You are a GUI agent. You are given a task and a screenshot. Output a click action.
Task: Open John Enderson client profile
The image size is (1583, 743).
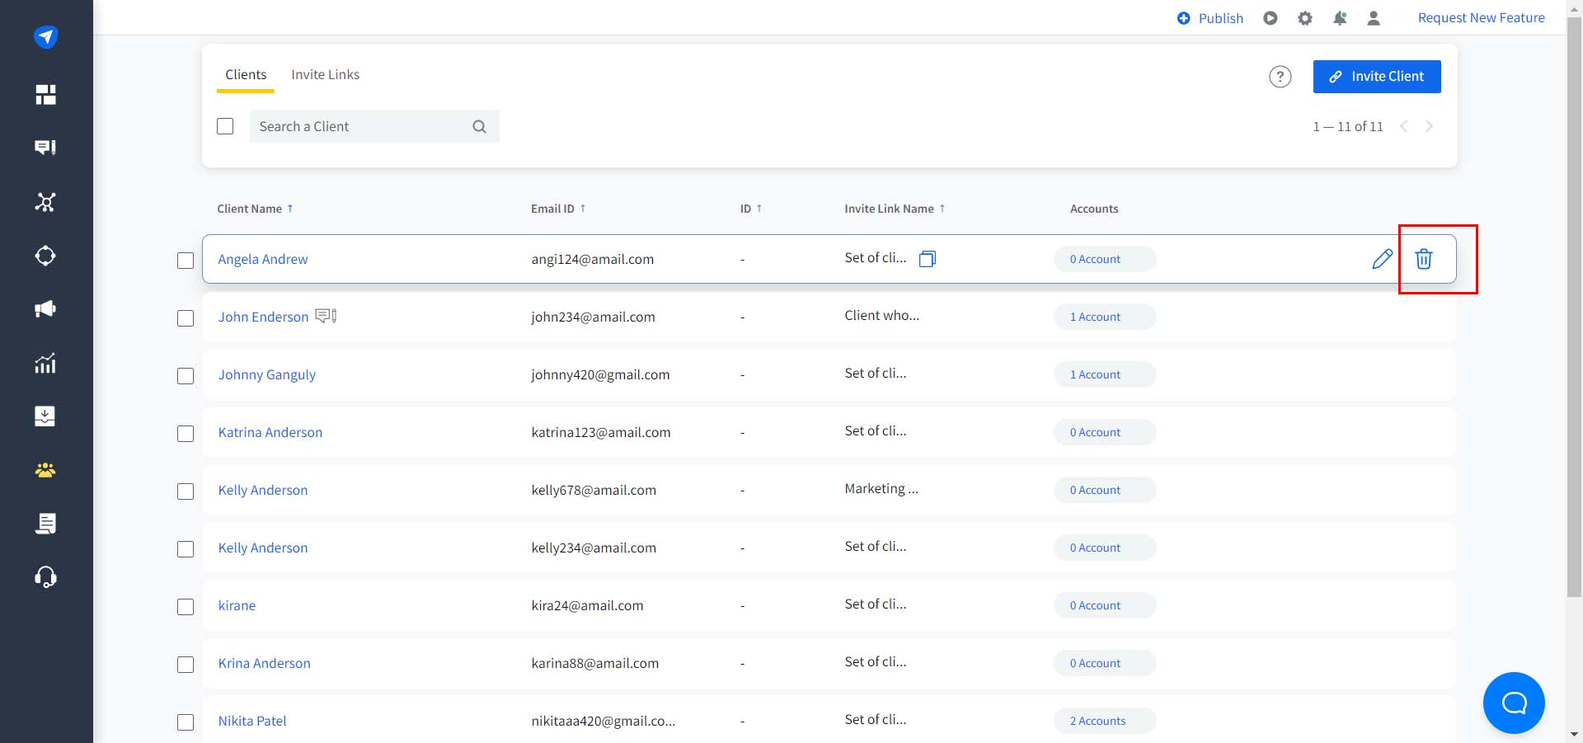click(x=263, y=317)
